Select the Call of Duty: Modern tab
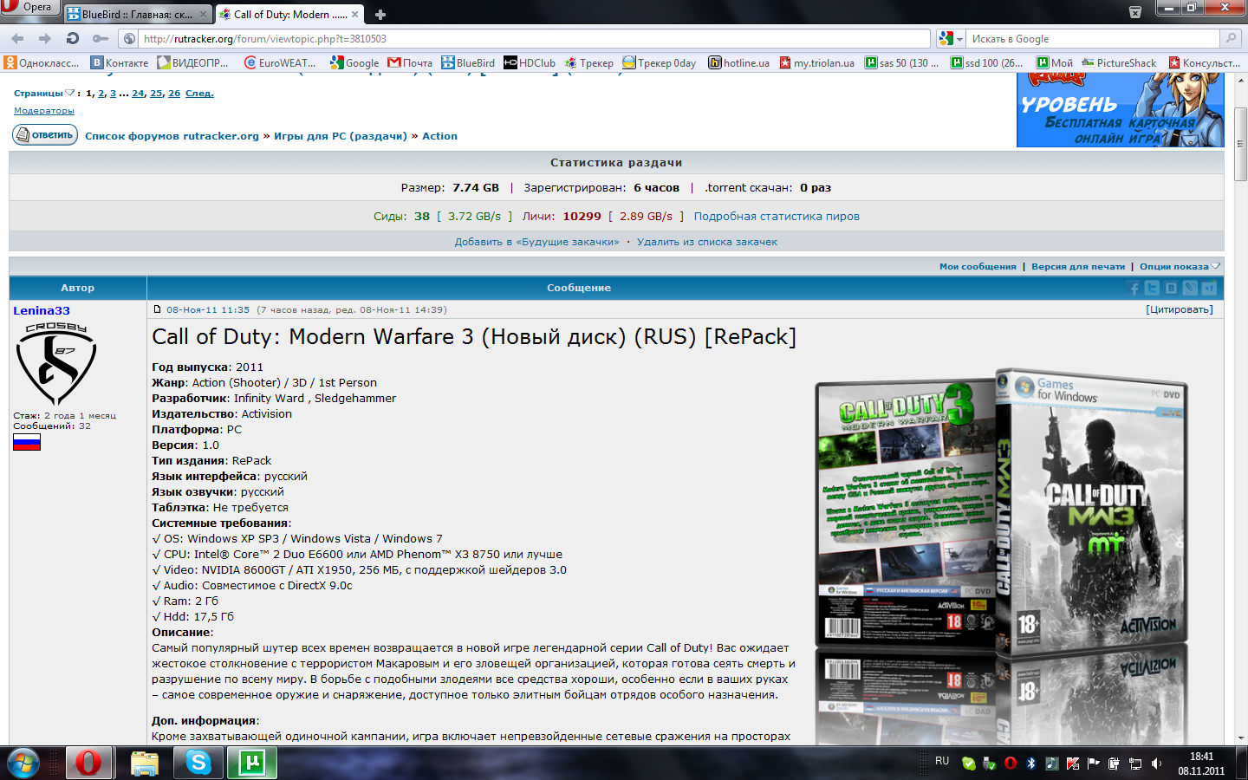The image size is (1248, 780). pyautogui.click(x=290, y=14)
